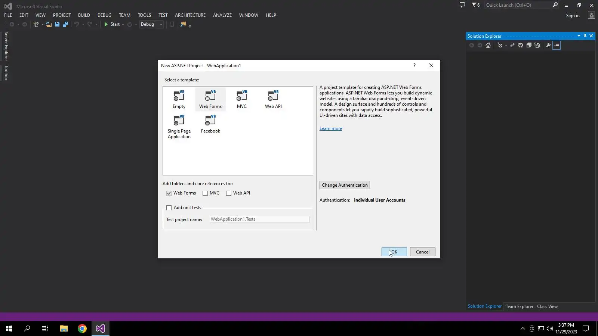Open the TOOLS menu
Image resolution: width=598 pixels, height=336 pixels.
pos(145,15)
